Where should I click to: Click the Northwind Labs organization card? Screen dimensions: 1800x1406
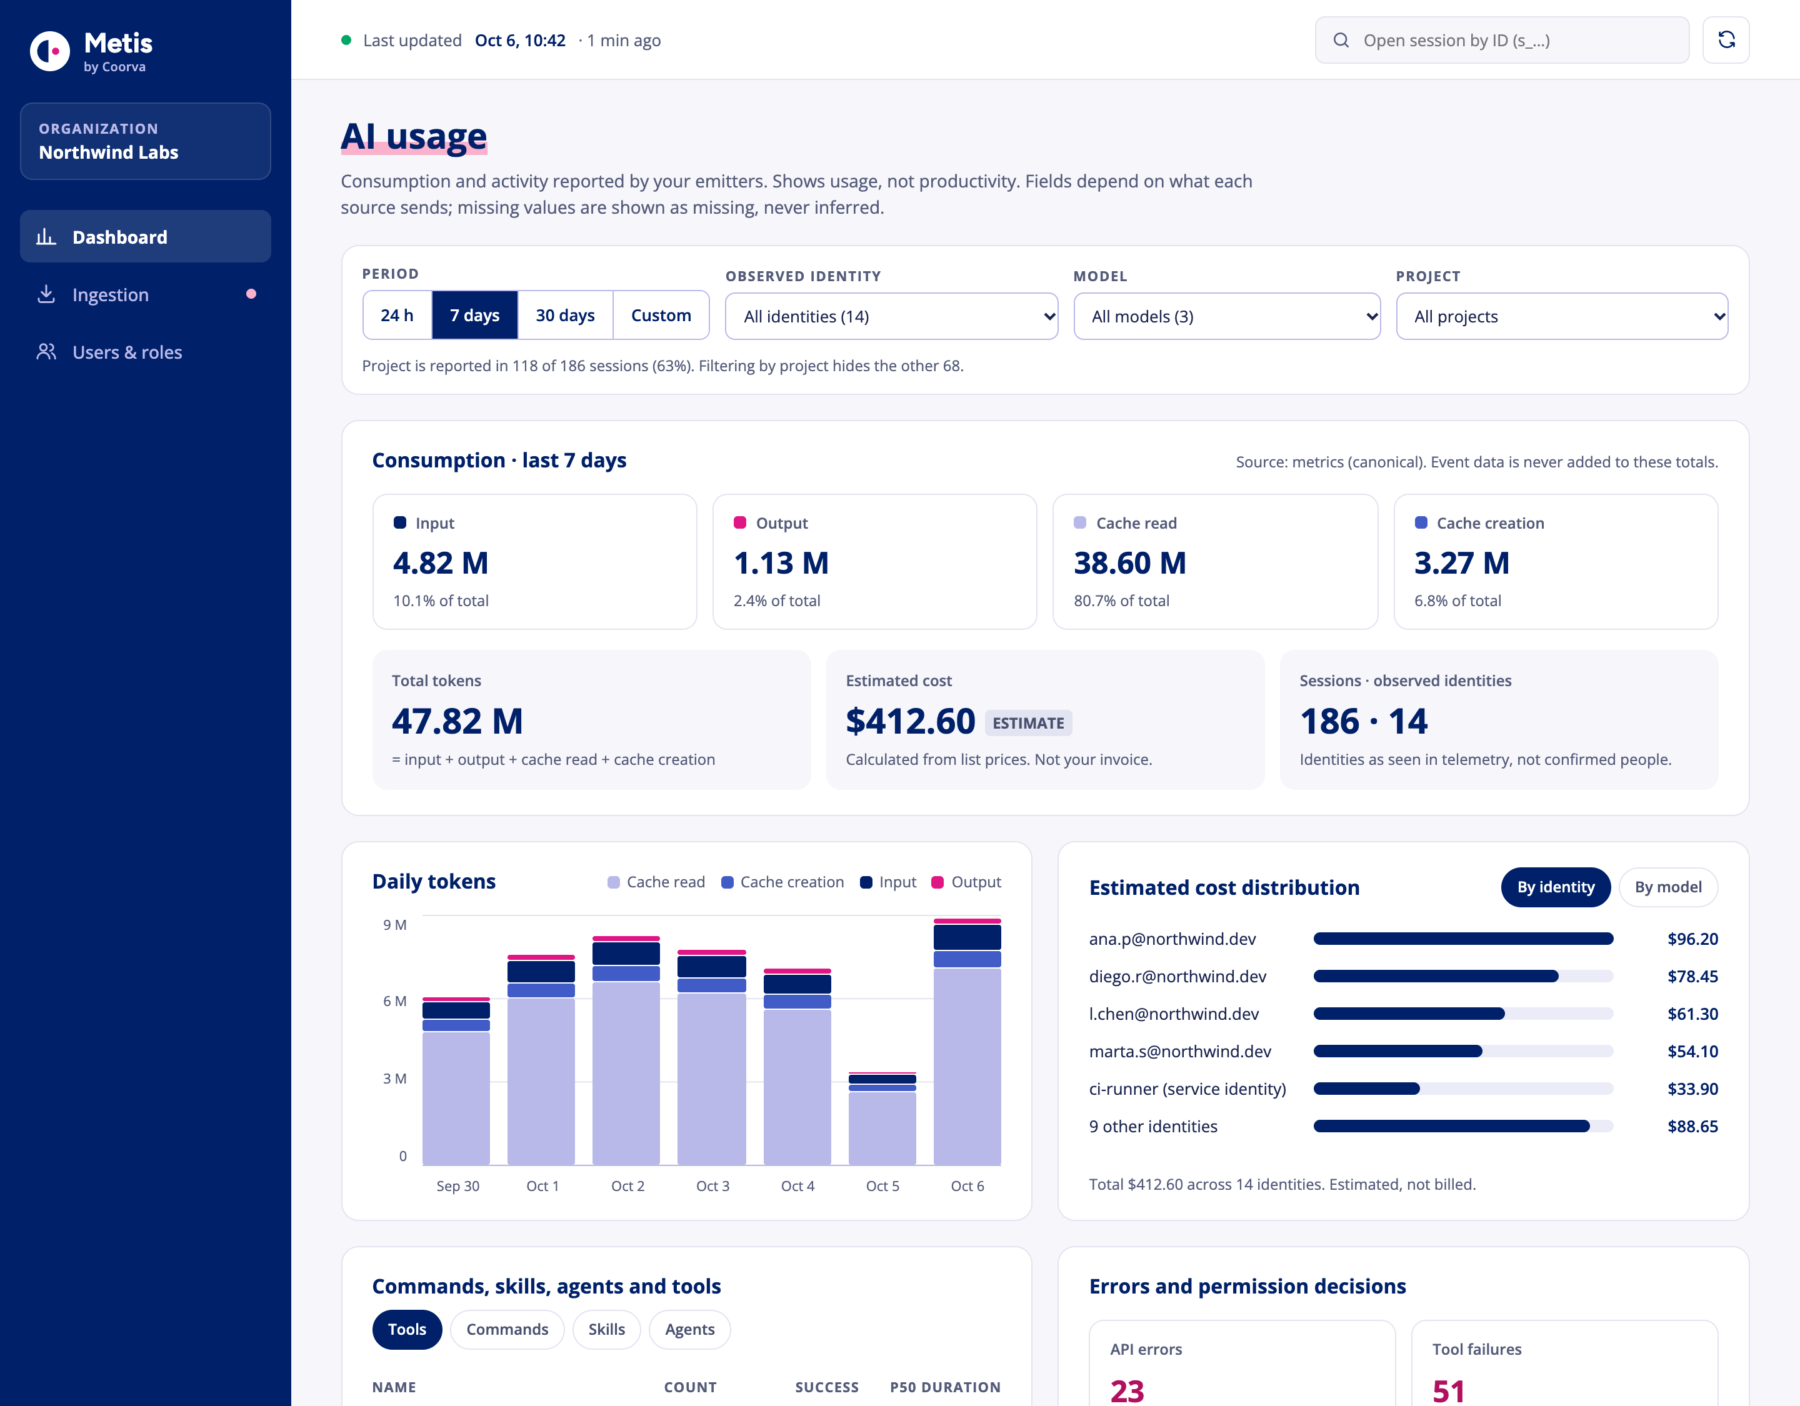point(145,141)
